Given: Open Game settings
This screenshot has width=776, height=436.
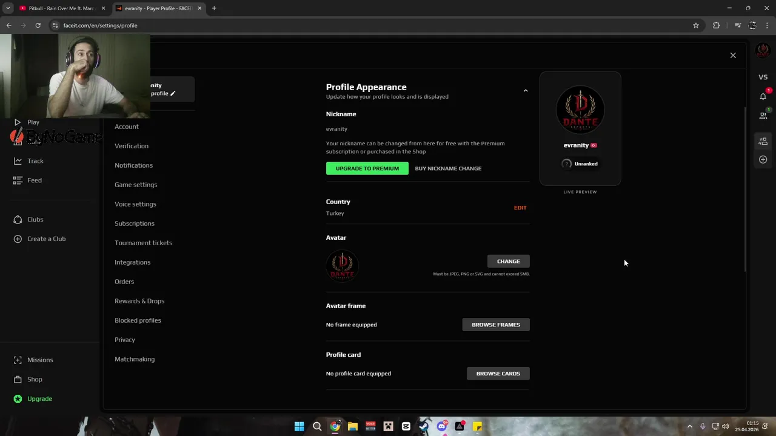Looking at the screenshot, I should tap(136, 185).
